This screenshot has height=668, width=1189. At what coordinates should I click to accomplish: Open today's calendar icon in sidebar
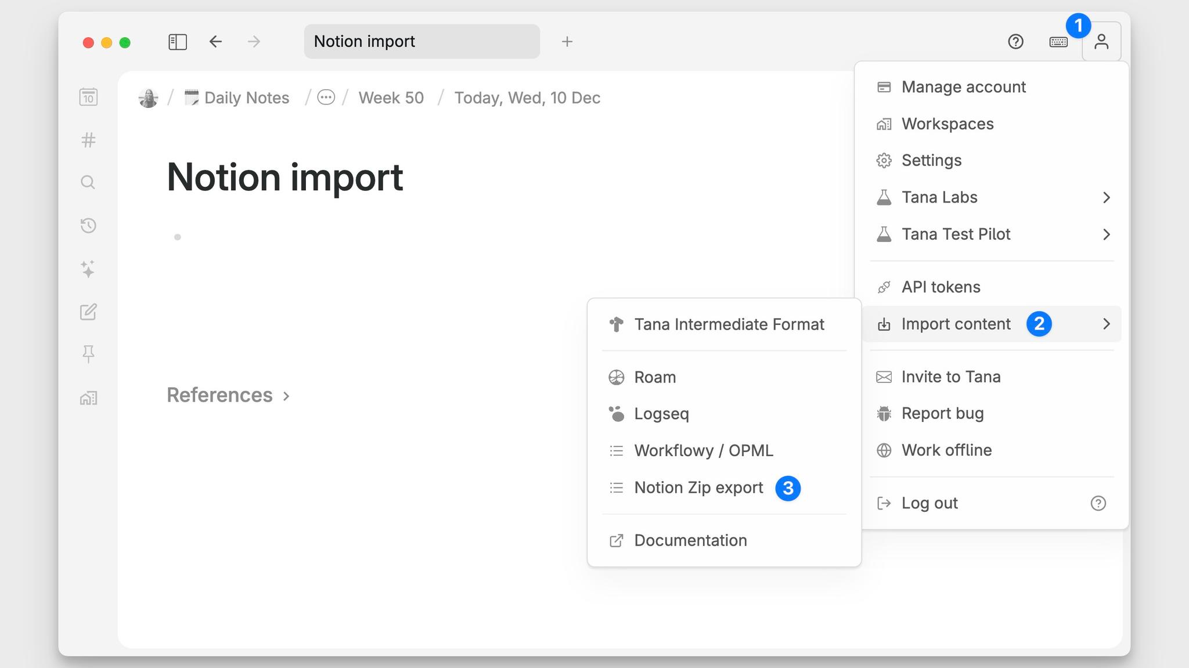pos(88,97)
